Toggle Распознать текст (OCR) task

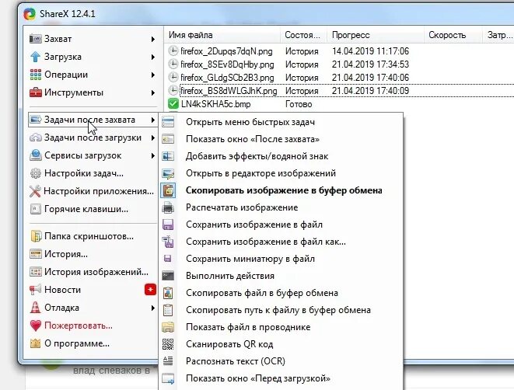click(282, 360)
